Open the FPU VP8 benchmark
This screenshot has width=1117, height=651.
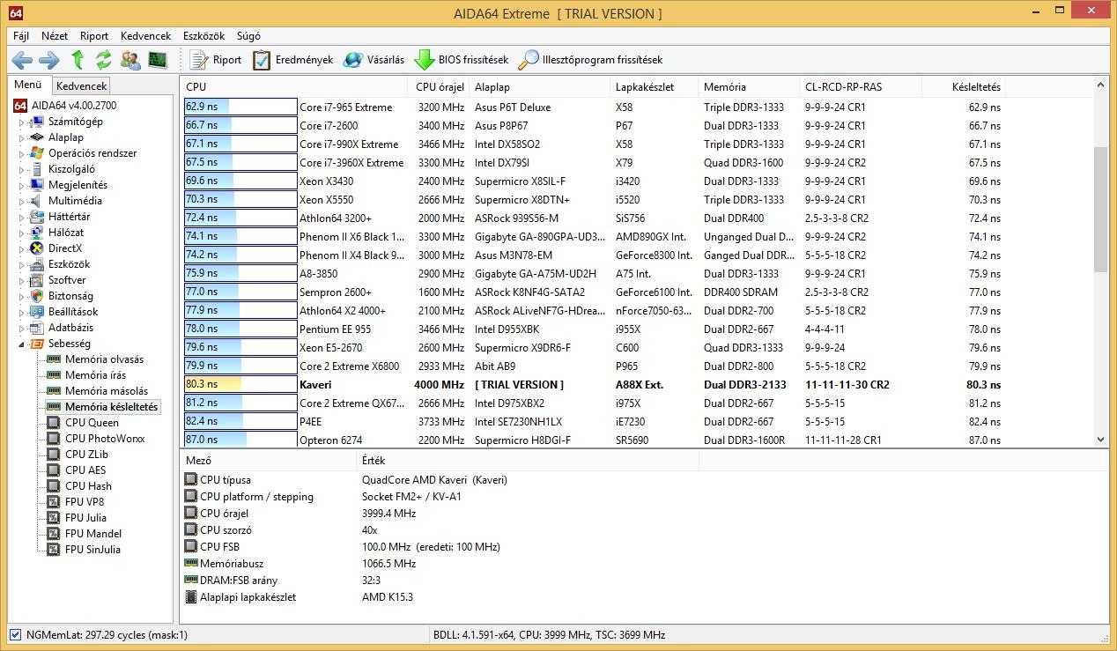click(85, 502)
